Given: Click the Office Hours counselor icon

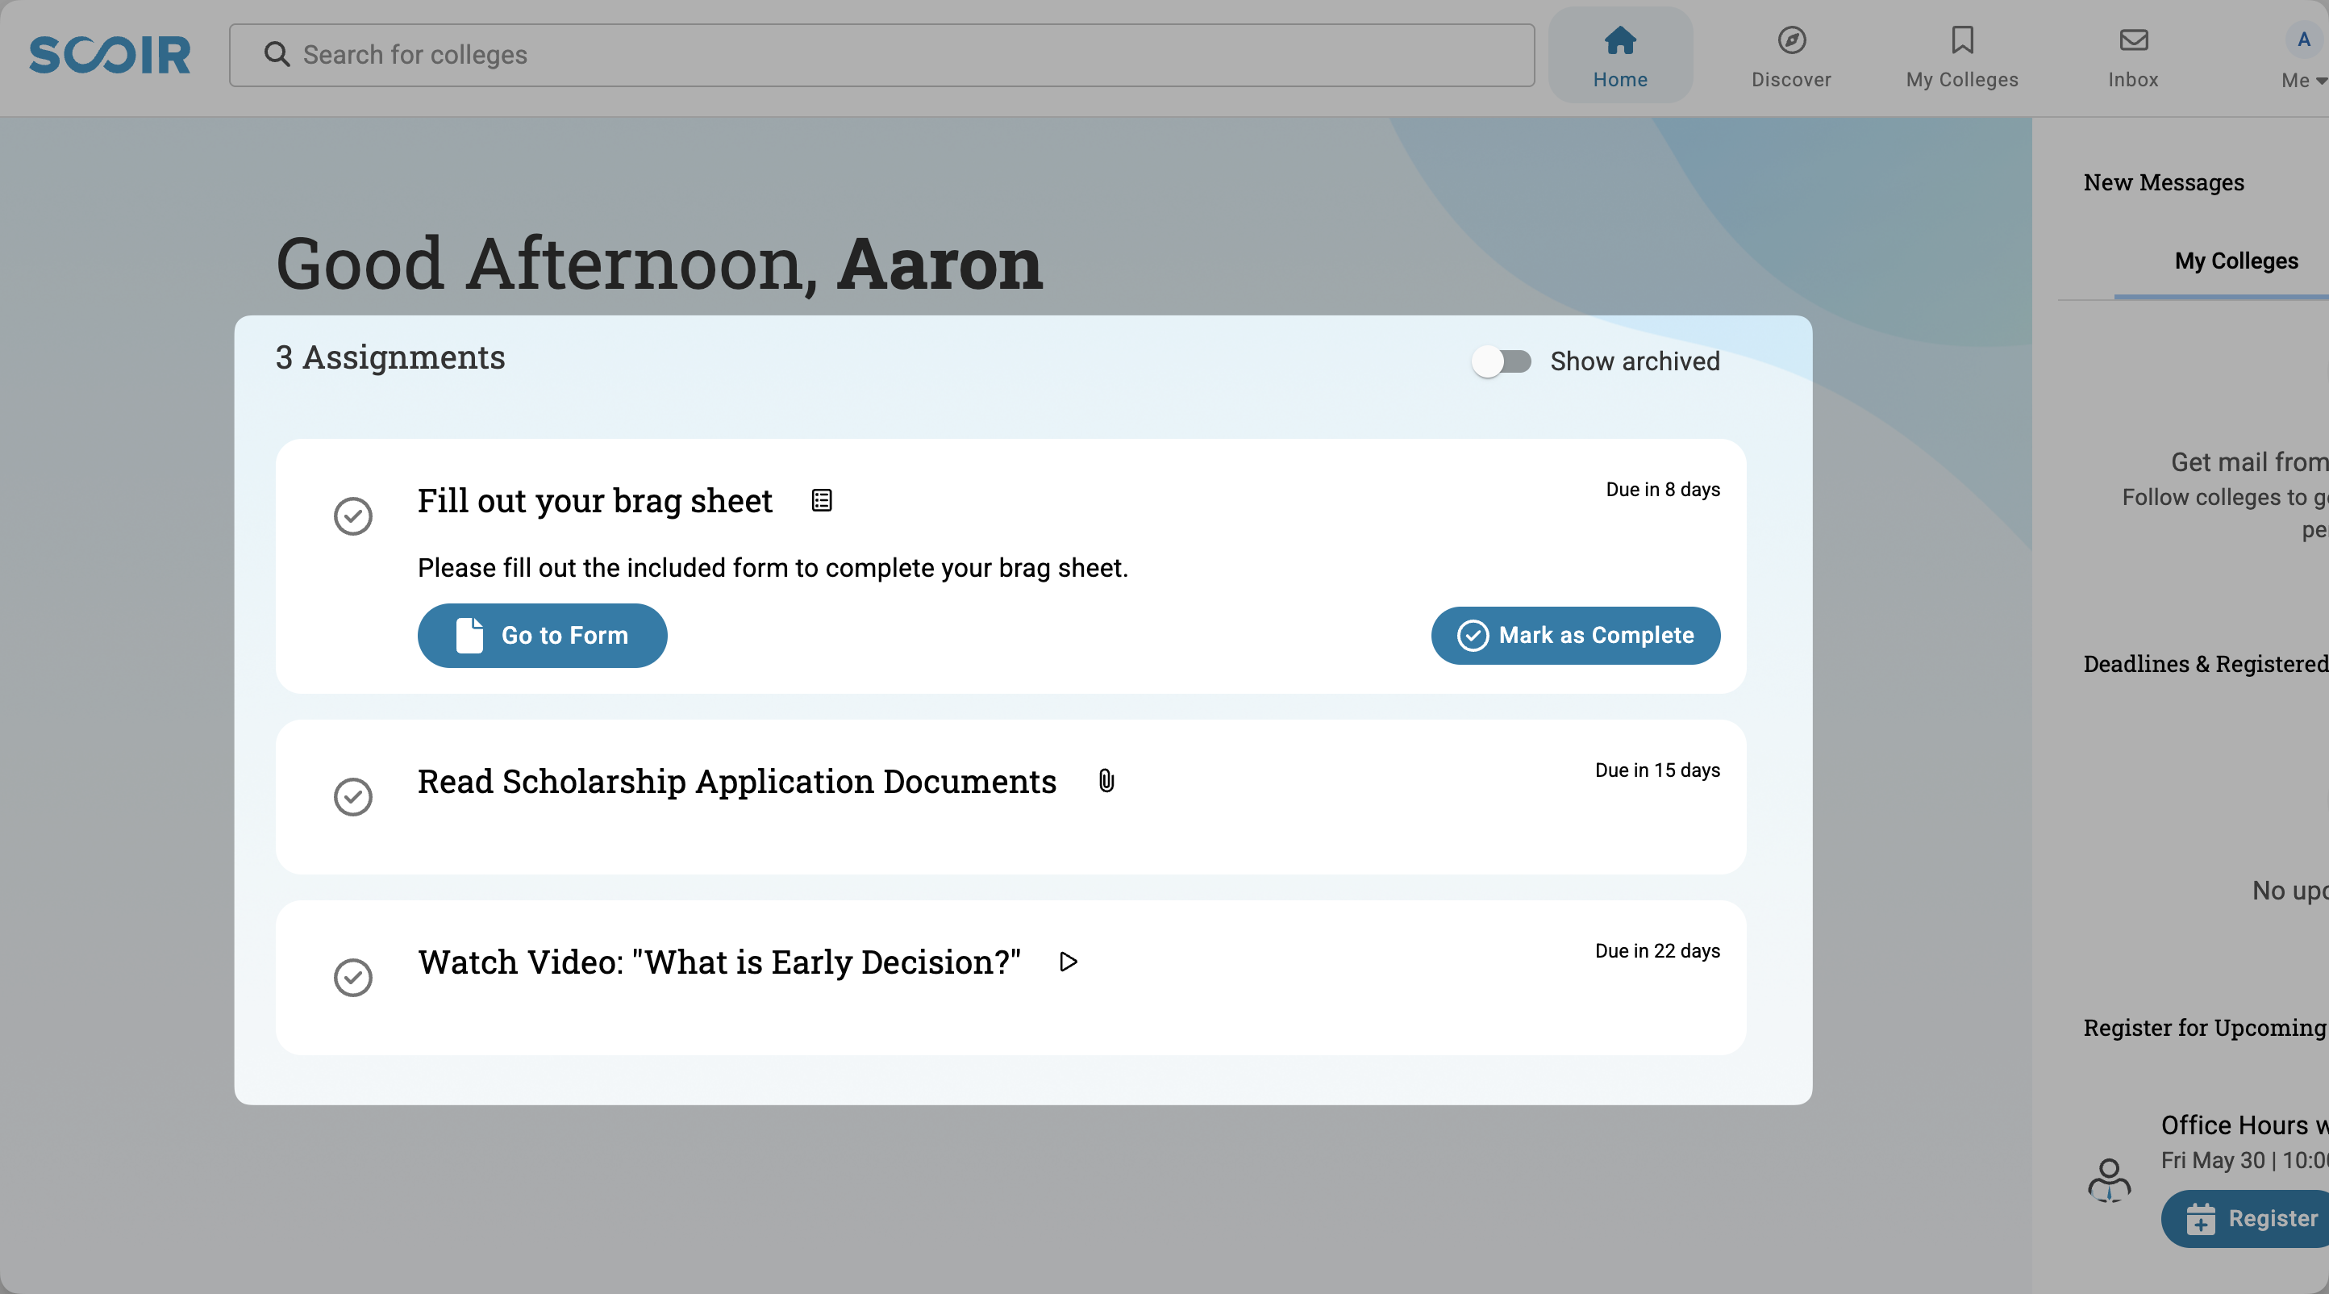Looking at the screenshot, I should click(2108, 1179).
